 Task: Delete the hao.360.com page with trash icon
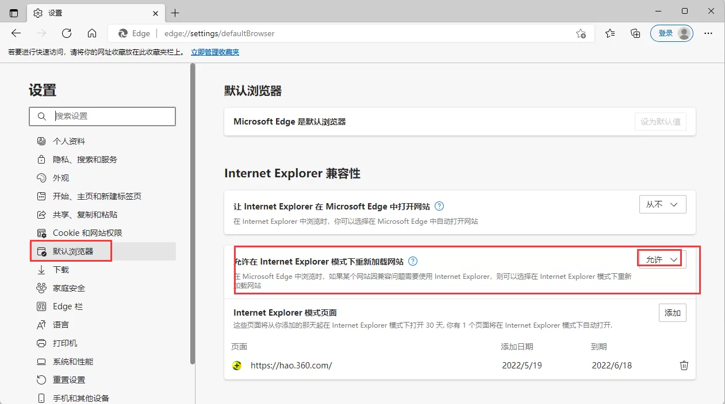point(684,365)
